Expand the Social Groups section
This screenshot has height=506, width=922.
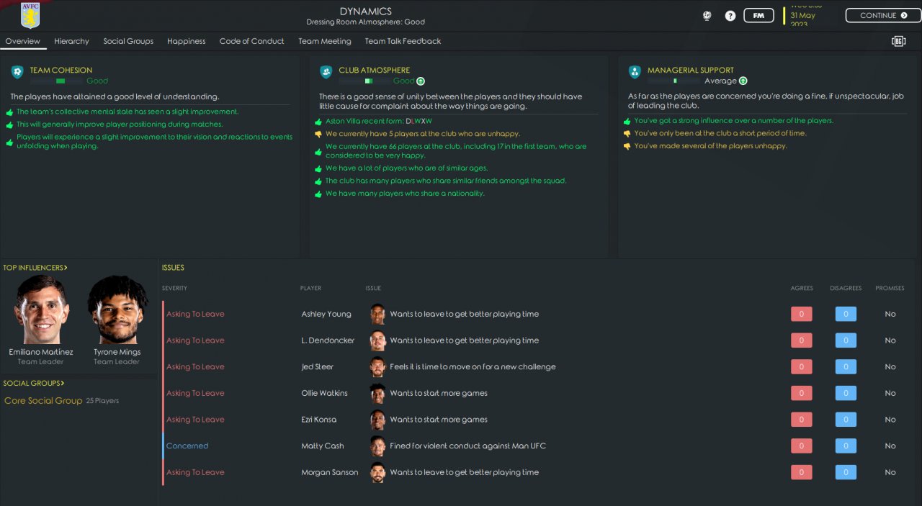(33, 384)
